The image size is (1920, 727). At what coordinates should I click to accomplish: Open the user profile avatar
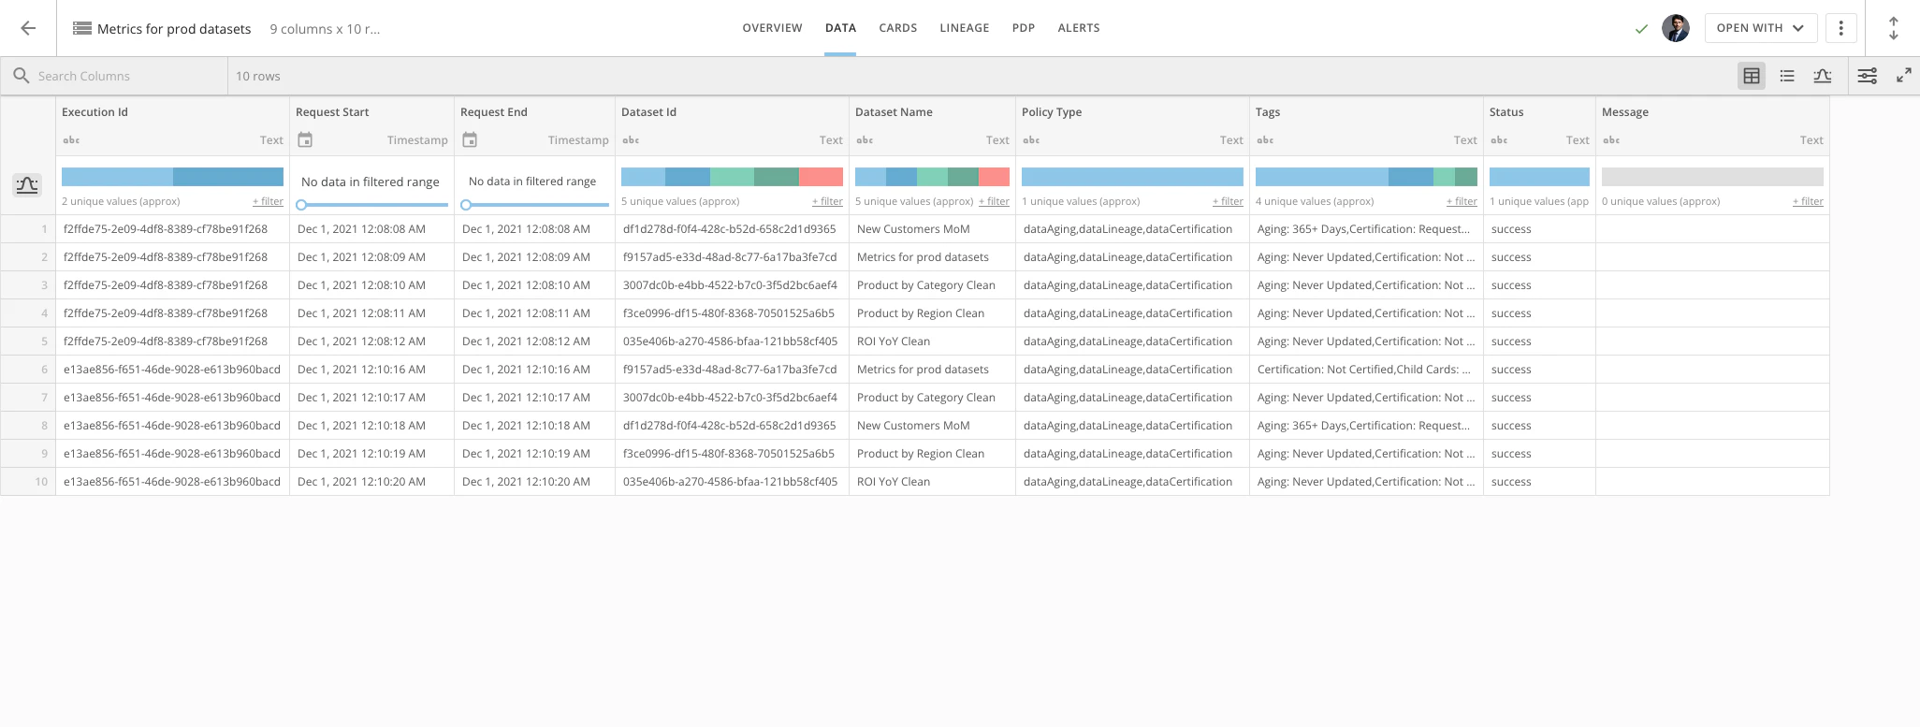(x=1676, y=28)
